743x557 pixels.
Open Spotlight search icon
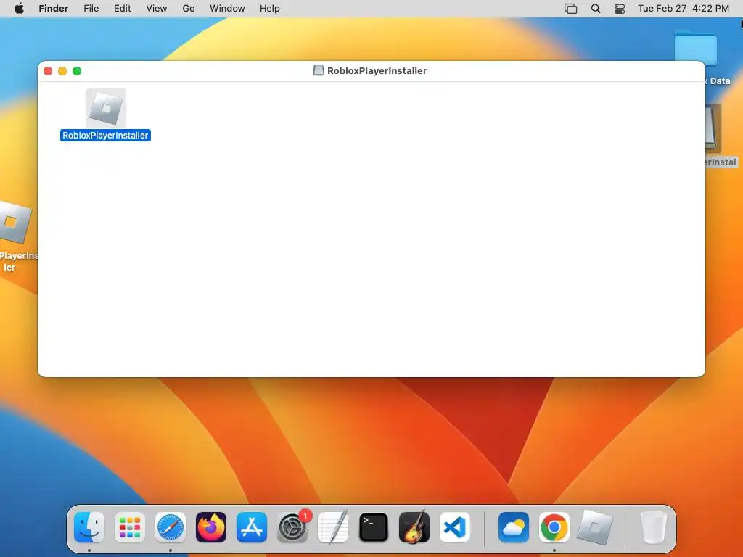(596, 9)
